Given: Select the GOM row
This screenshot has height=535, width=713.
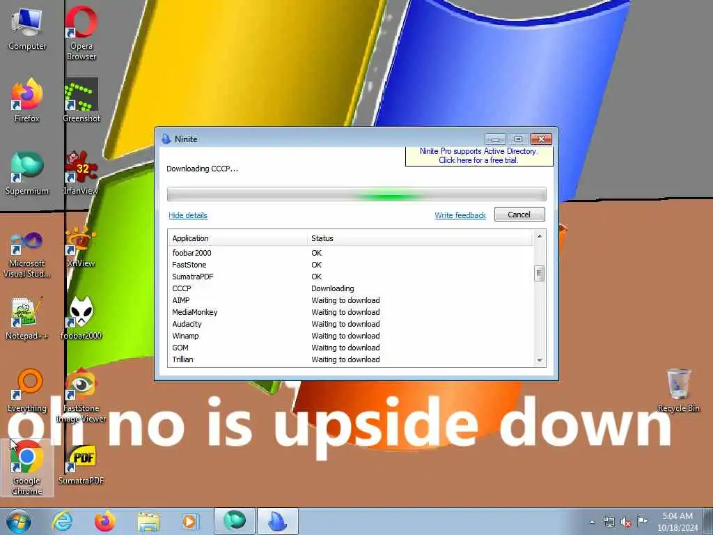Looking at the screenshot, I should (x=350, y=348).
